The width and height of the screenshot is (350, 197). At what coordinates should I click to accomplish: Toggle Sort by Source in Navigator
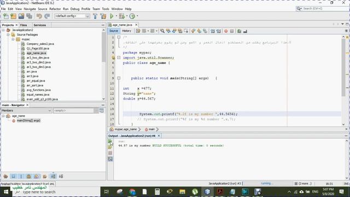pyautogui.click(x=61, y=176)
